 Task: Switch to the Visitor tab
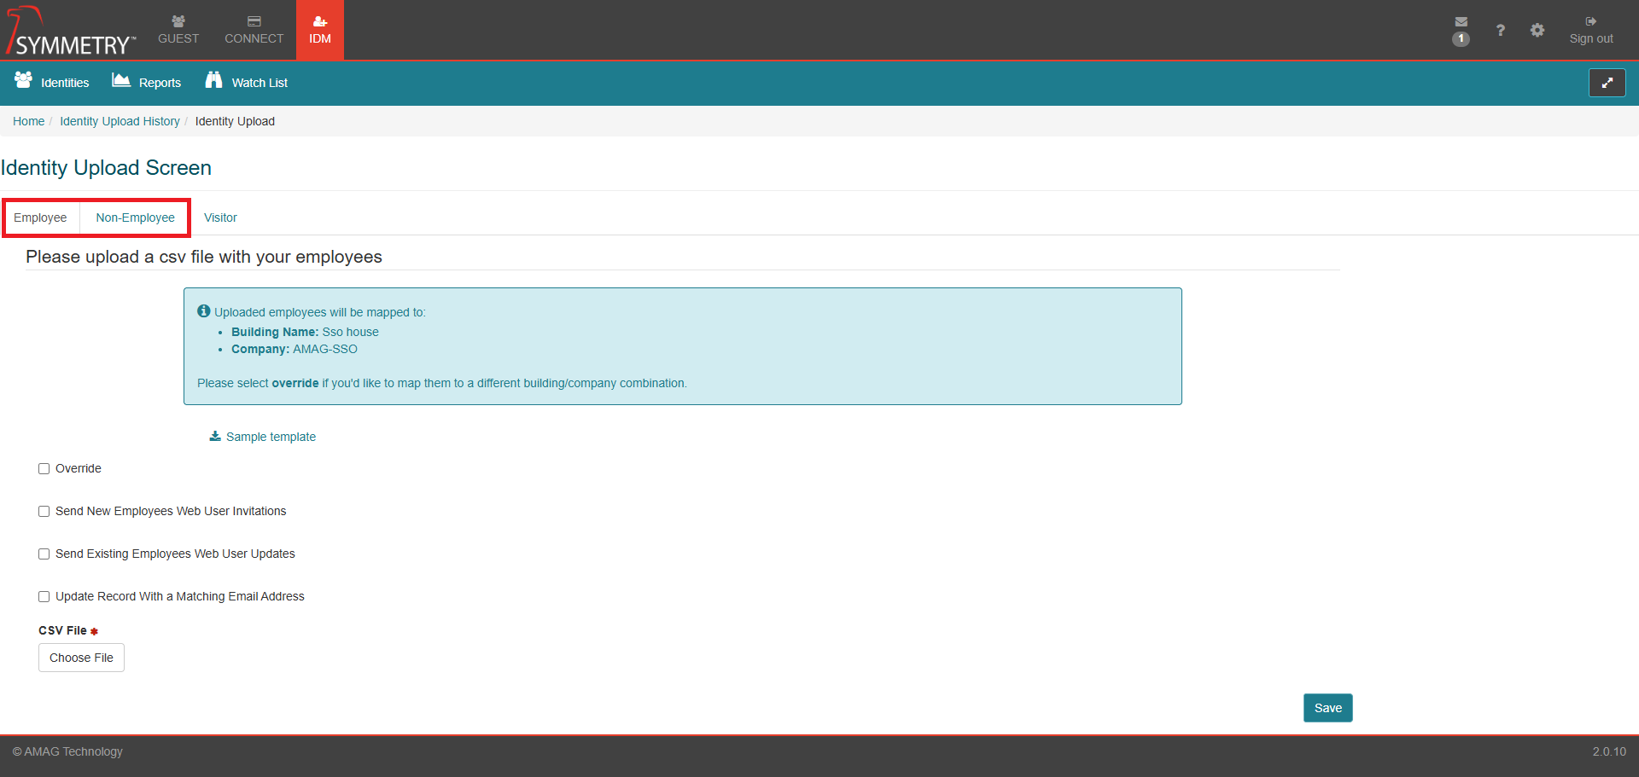[220, 218]
